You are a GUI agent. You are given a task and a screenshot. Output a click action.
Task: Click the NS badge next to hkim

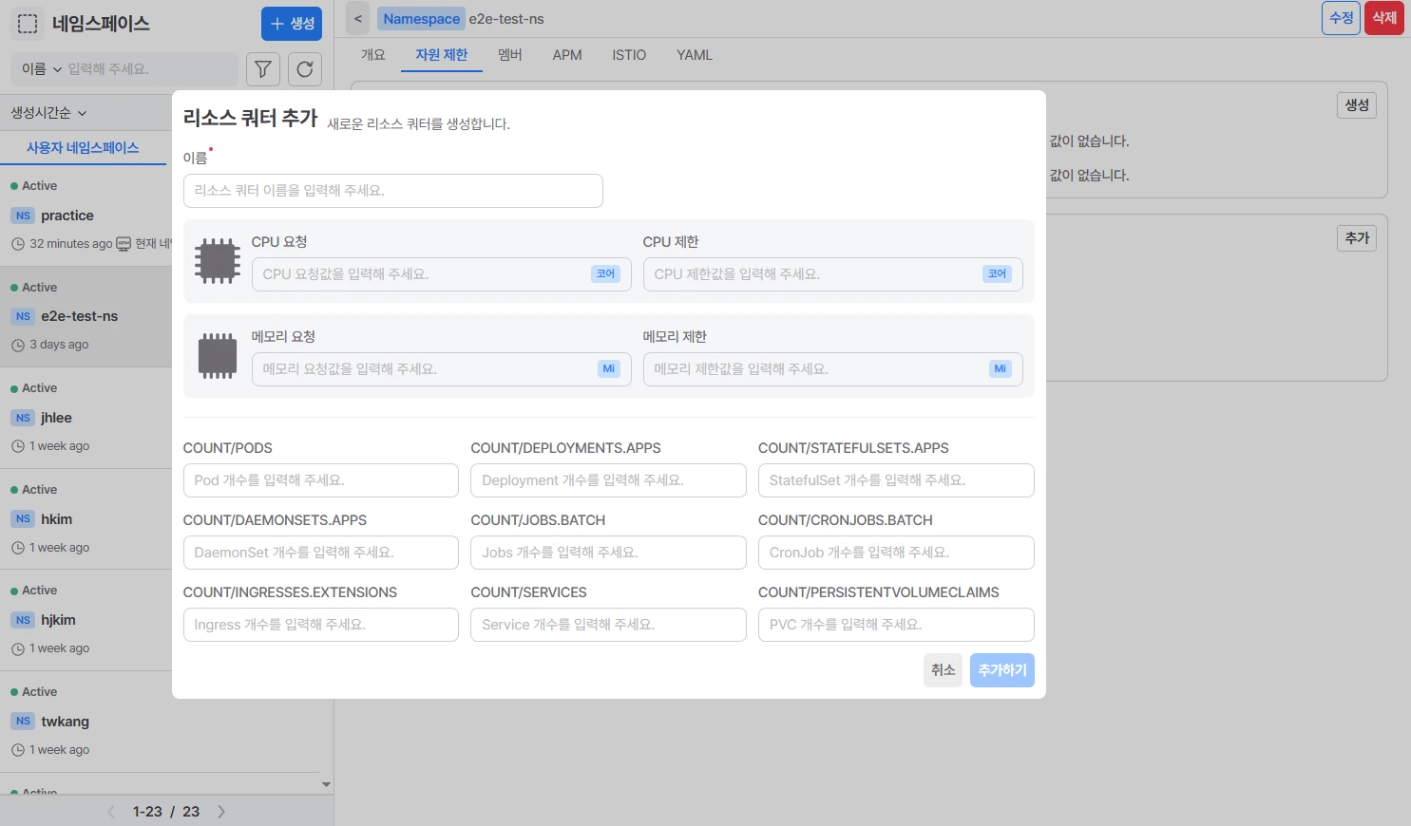point(24,519)
